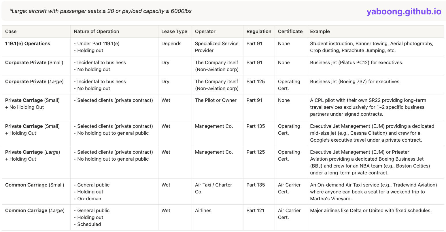Click the "Air Taxi / Charter Co." cell
Screen dimensions: 446x232
213,188
